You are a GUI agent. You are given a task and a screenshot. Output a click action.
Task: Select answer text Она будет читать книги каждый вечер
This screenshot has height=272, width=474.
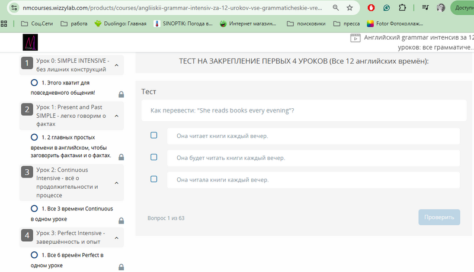pyautogui.click(x=230, y=158)
